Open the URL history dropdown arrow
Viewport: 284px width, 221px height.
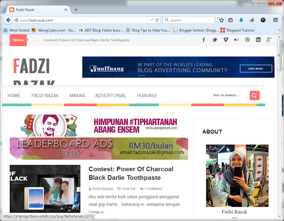(x=152, y=20)
